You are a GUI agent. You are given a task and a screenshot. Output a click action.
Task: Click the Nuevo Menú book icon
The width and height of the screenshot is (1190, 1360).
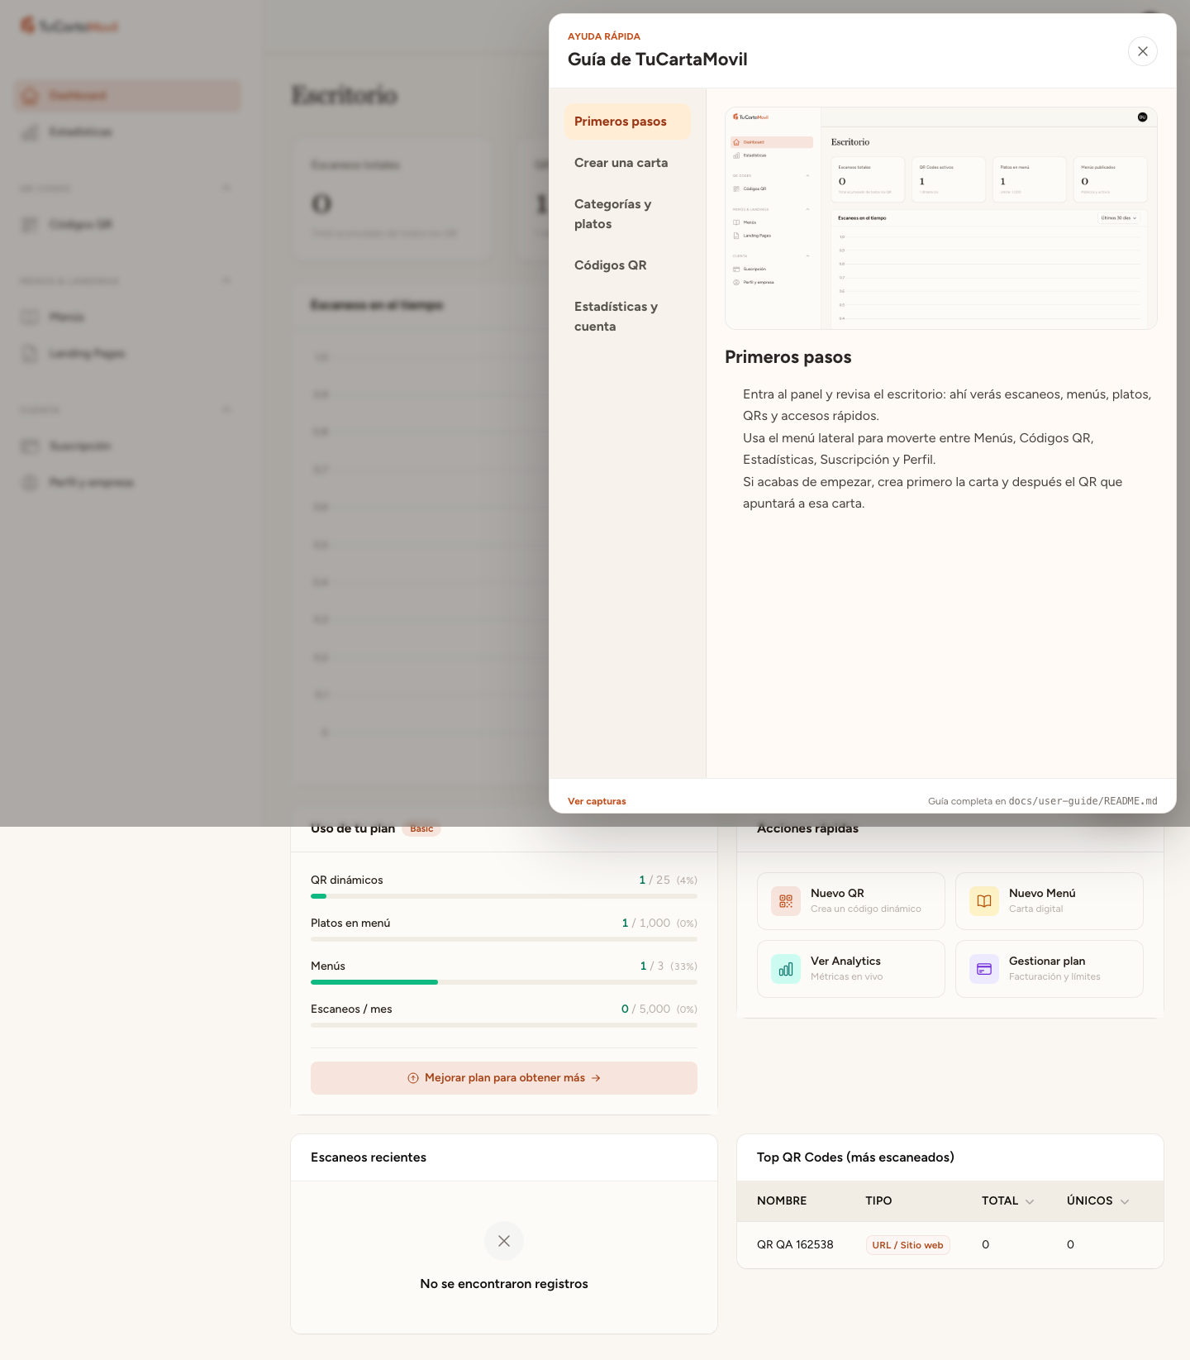click(x=983, y=901)
